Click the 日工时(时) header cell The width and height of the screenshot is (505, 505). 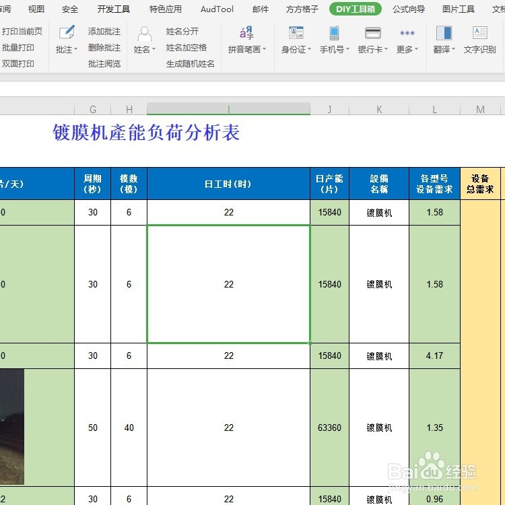coord(229,184)
